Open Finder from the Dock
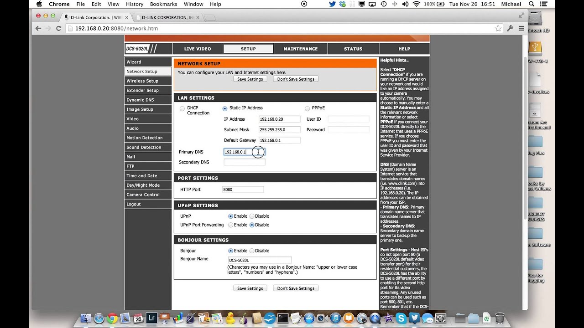 [85, 318]
